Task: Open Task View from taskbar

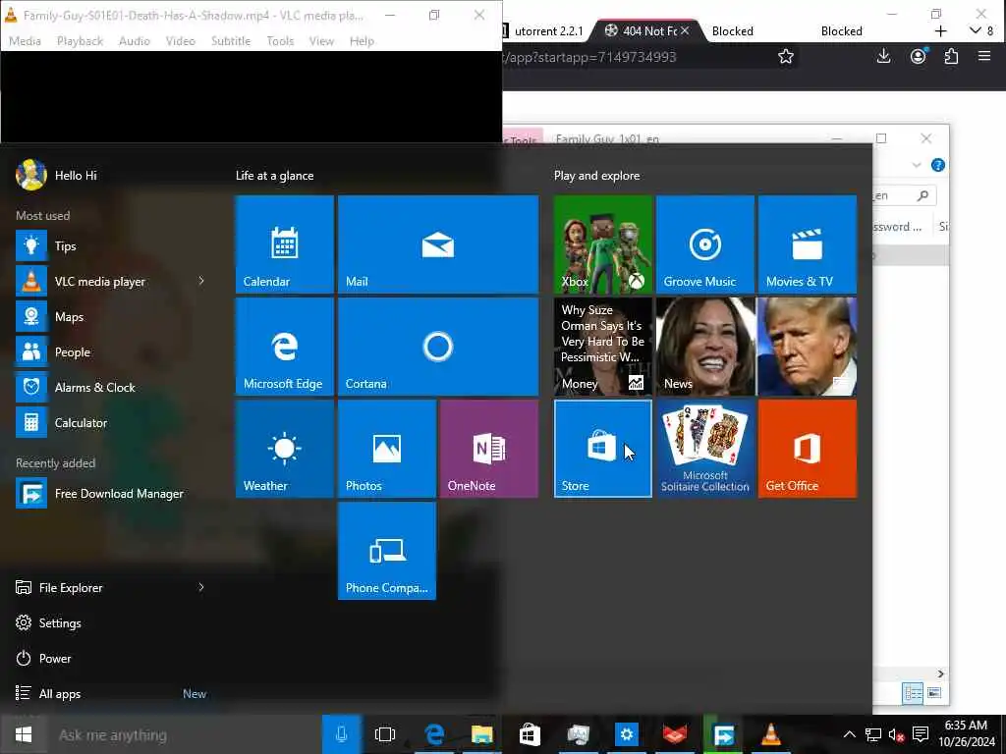Action: (385, 734)
